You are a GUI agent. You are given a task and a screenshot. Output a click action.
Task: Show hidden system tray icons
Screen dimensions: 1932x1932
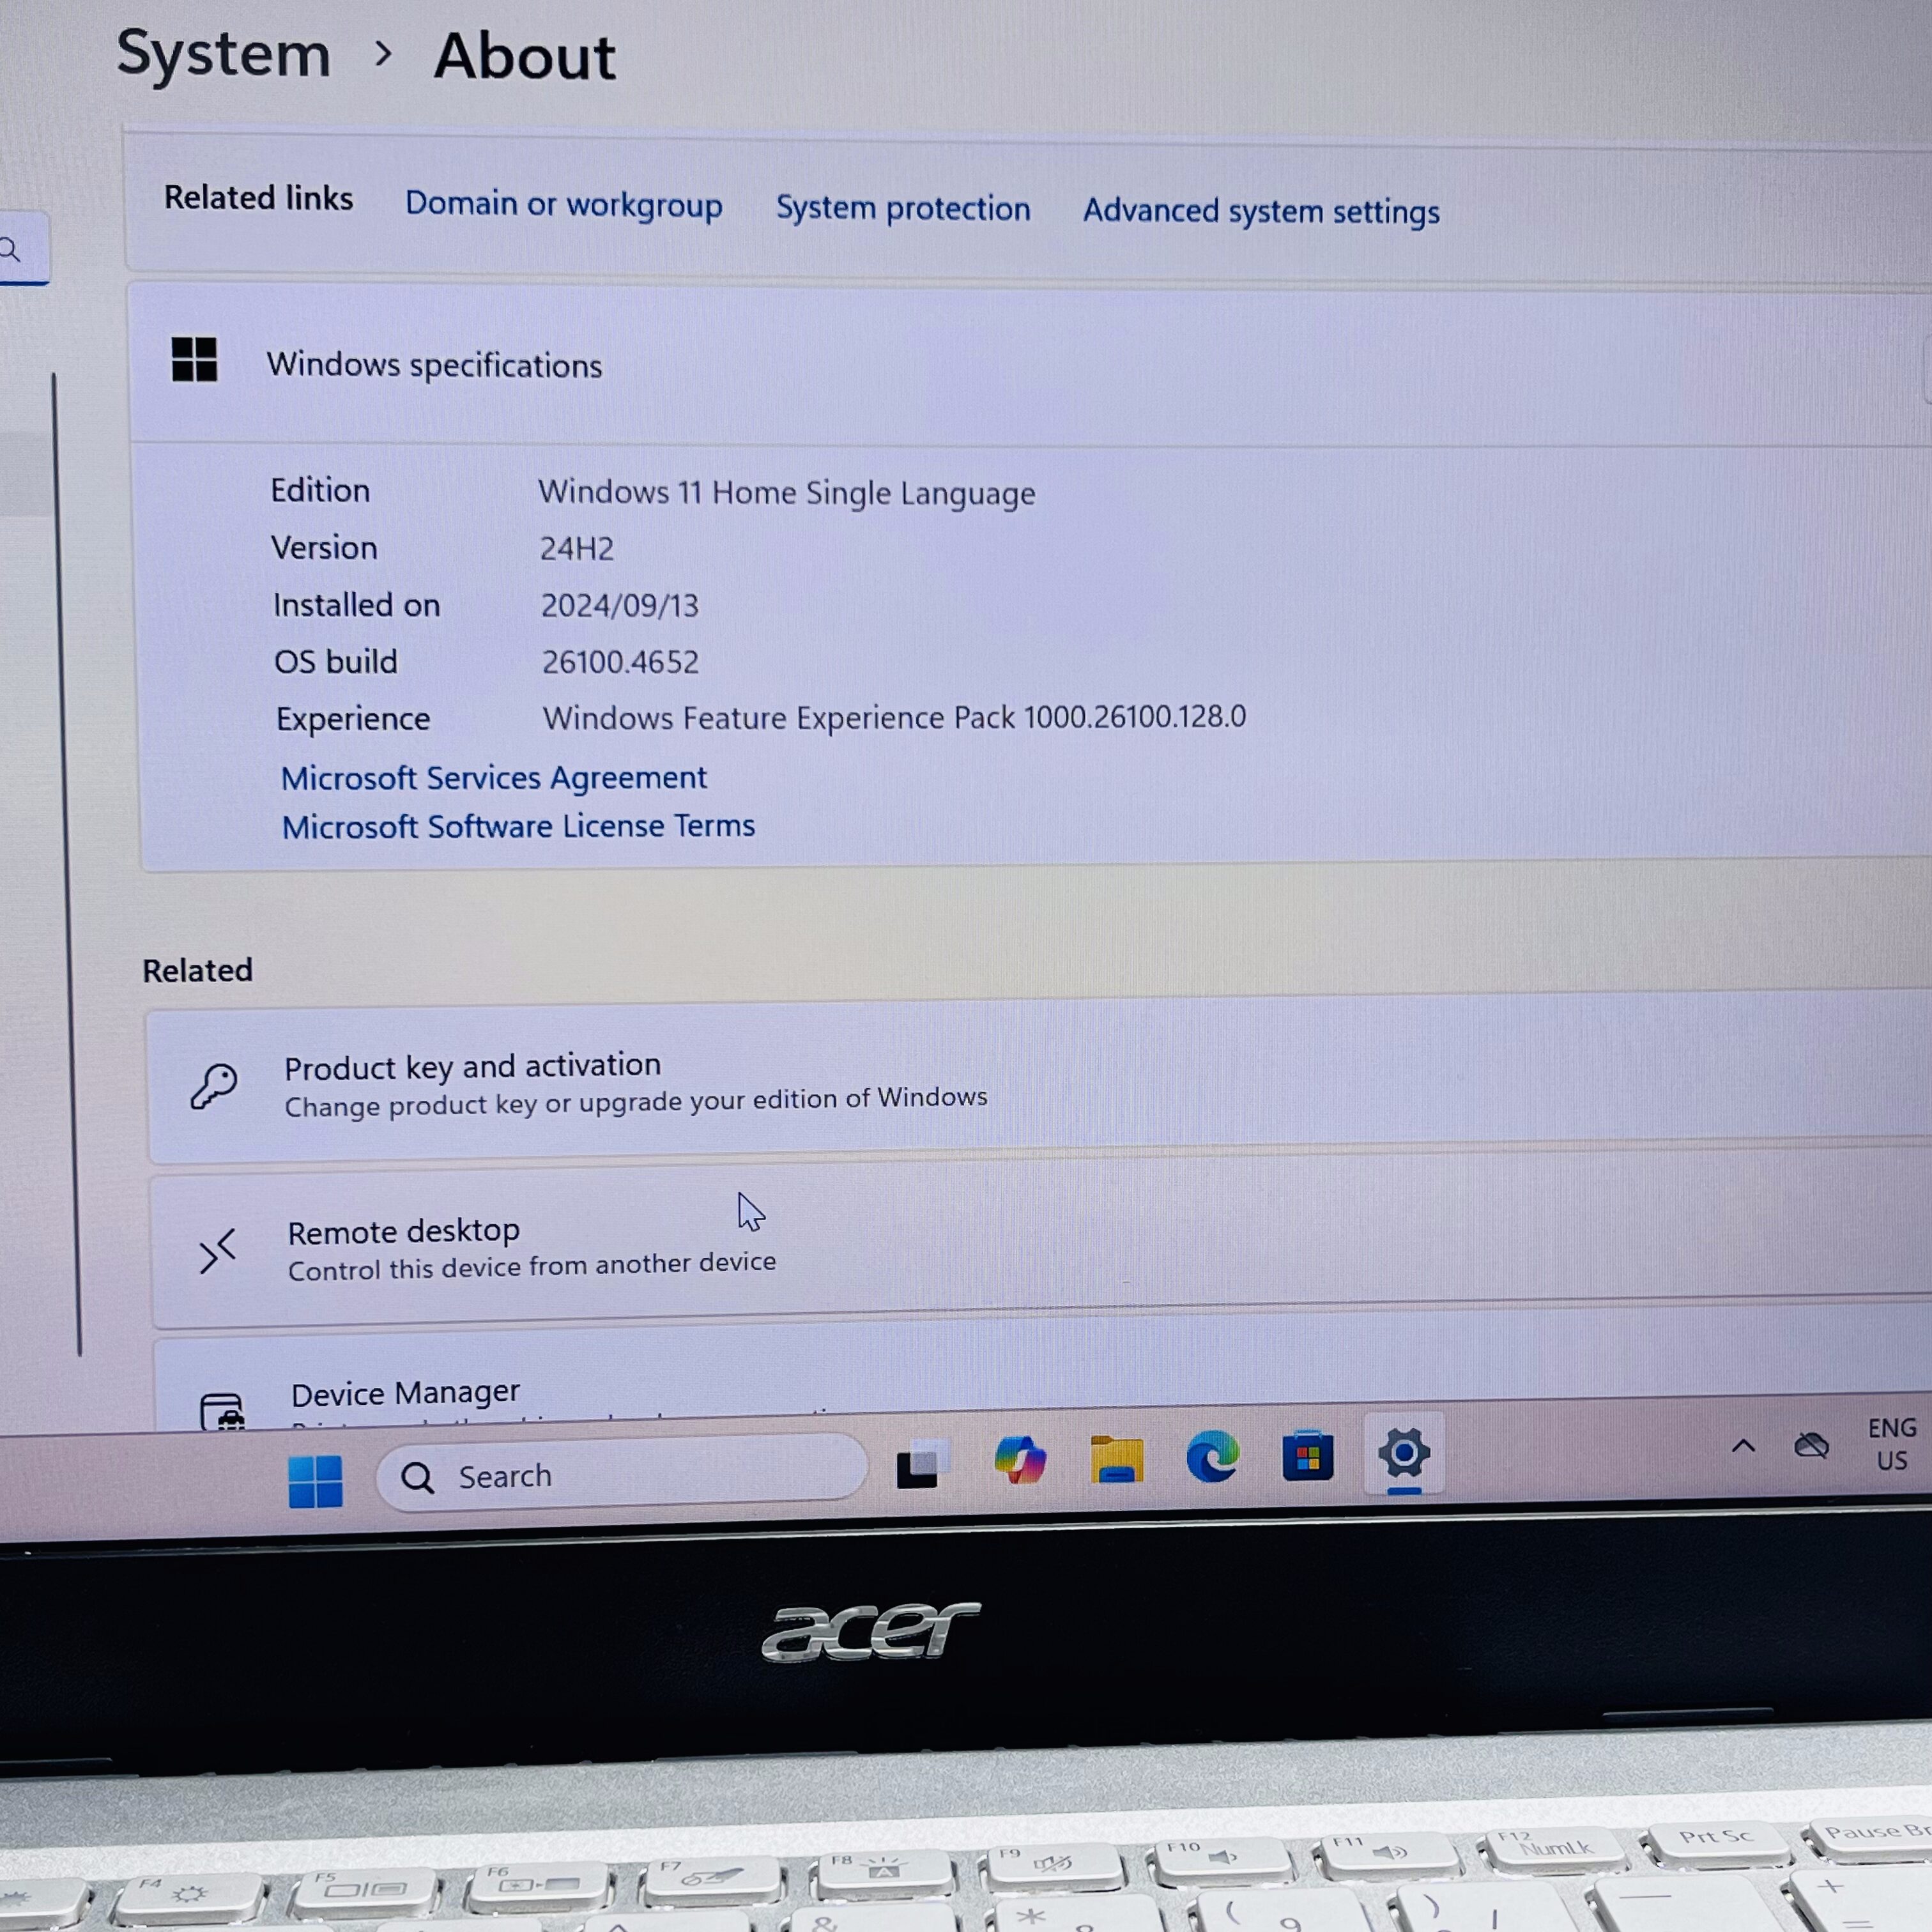point(1743,1446)
